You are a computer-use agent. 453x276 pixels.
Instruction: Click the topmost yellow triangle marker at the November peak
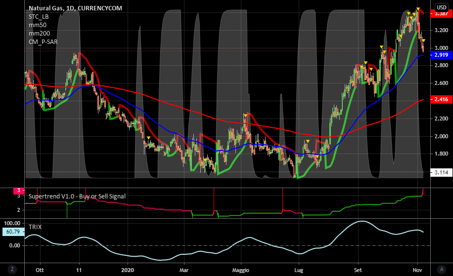click(418, 9)
